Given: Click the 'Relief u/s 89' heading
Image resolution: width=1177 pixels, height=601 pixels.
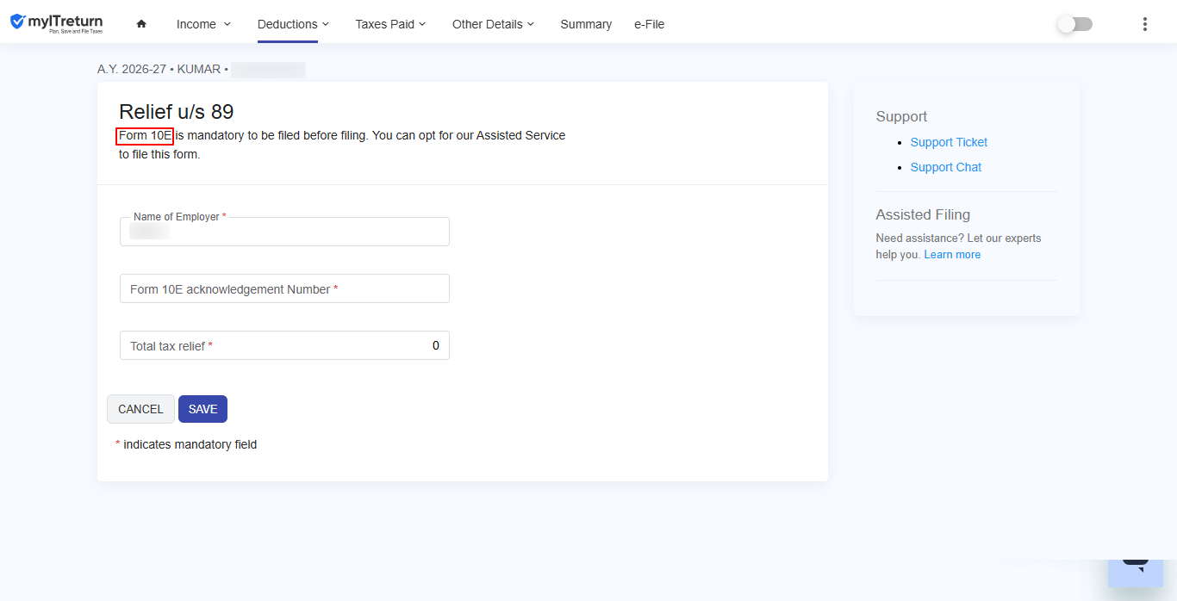Looking at the screenshot, I should pyautogui.click(x=177, y=112).
